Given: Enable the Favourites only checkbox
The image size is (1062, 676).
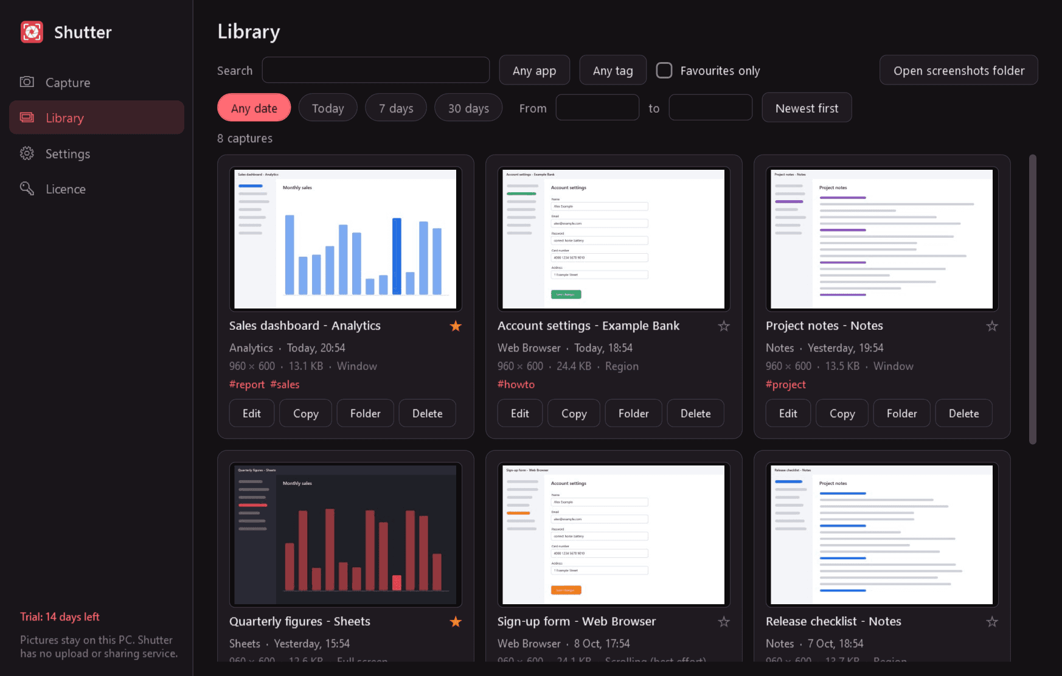Looking at the screenshot, I should 664,71.
